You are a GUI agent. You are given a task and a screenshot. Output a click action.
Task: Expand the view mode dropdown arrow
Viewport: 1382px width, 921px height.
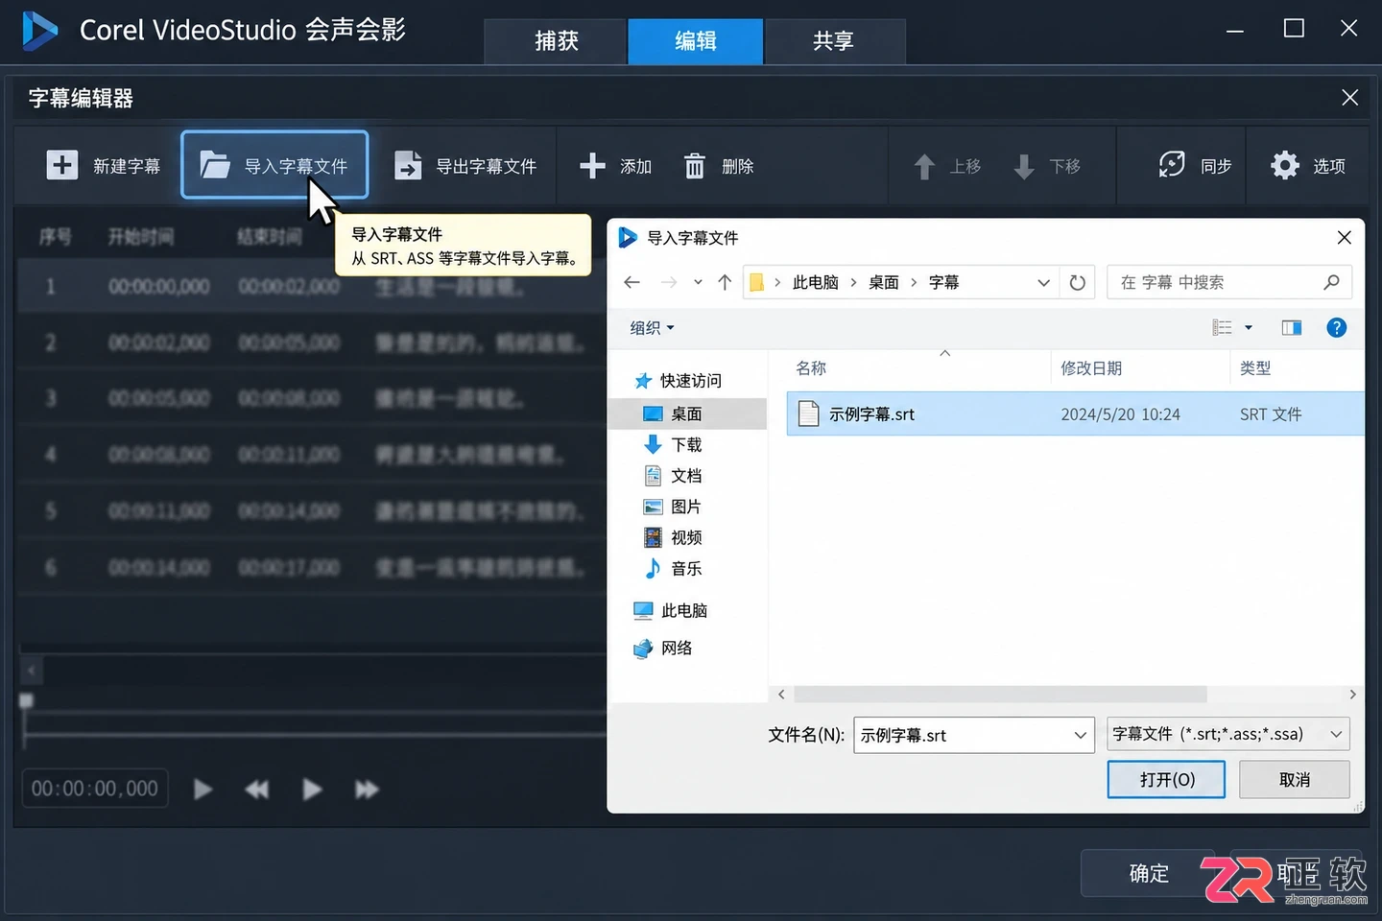pyautogui.click(x=1249, y=328)
